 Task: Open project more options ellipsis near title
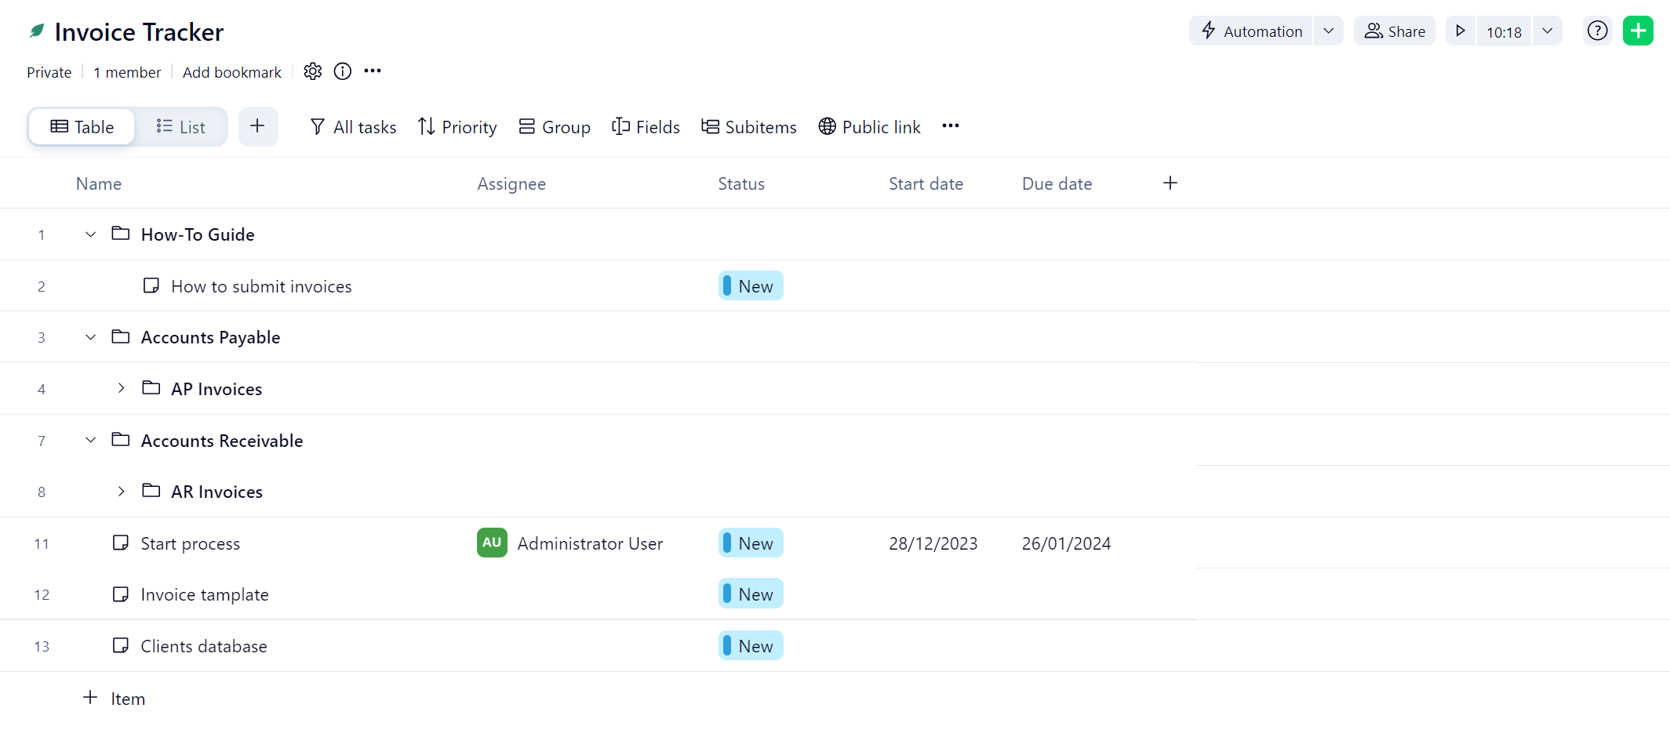pos(373,71)
